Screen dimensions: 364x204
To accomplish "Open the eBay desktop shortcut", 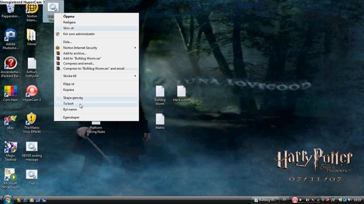I will (10, 122).
